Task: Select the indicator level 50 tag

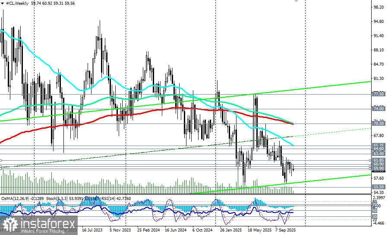Action: point(375,211)
